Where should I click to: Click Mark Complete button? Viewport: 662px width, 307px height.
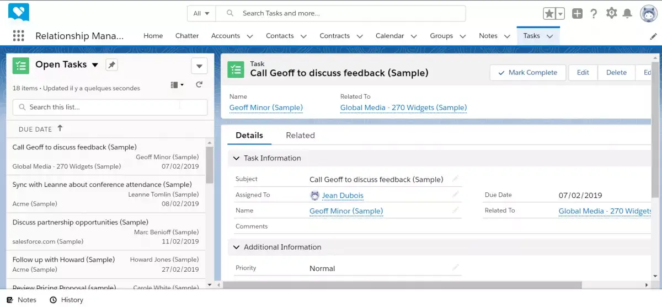[527, 72]
